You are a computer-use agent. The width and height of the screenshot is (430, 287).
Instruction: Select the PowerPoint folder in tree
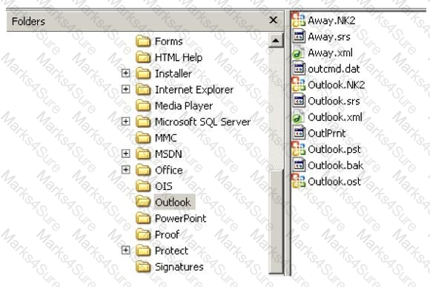coord(180,219)
